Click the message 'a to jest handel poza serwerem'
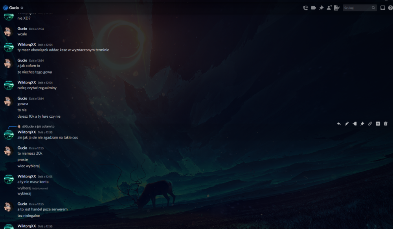Viewport: 393px width, 229px height. tap(42, 209)
